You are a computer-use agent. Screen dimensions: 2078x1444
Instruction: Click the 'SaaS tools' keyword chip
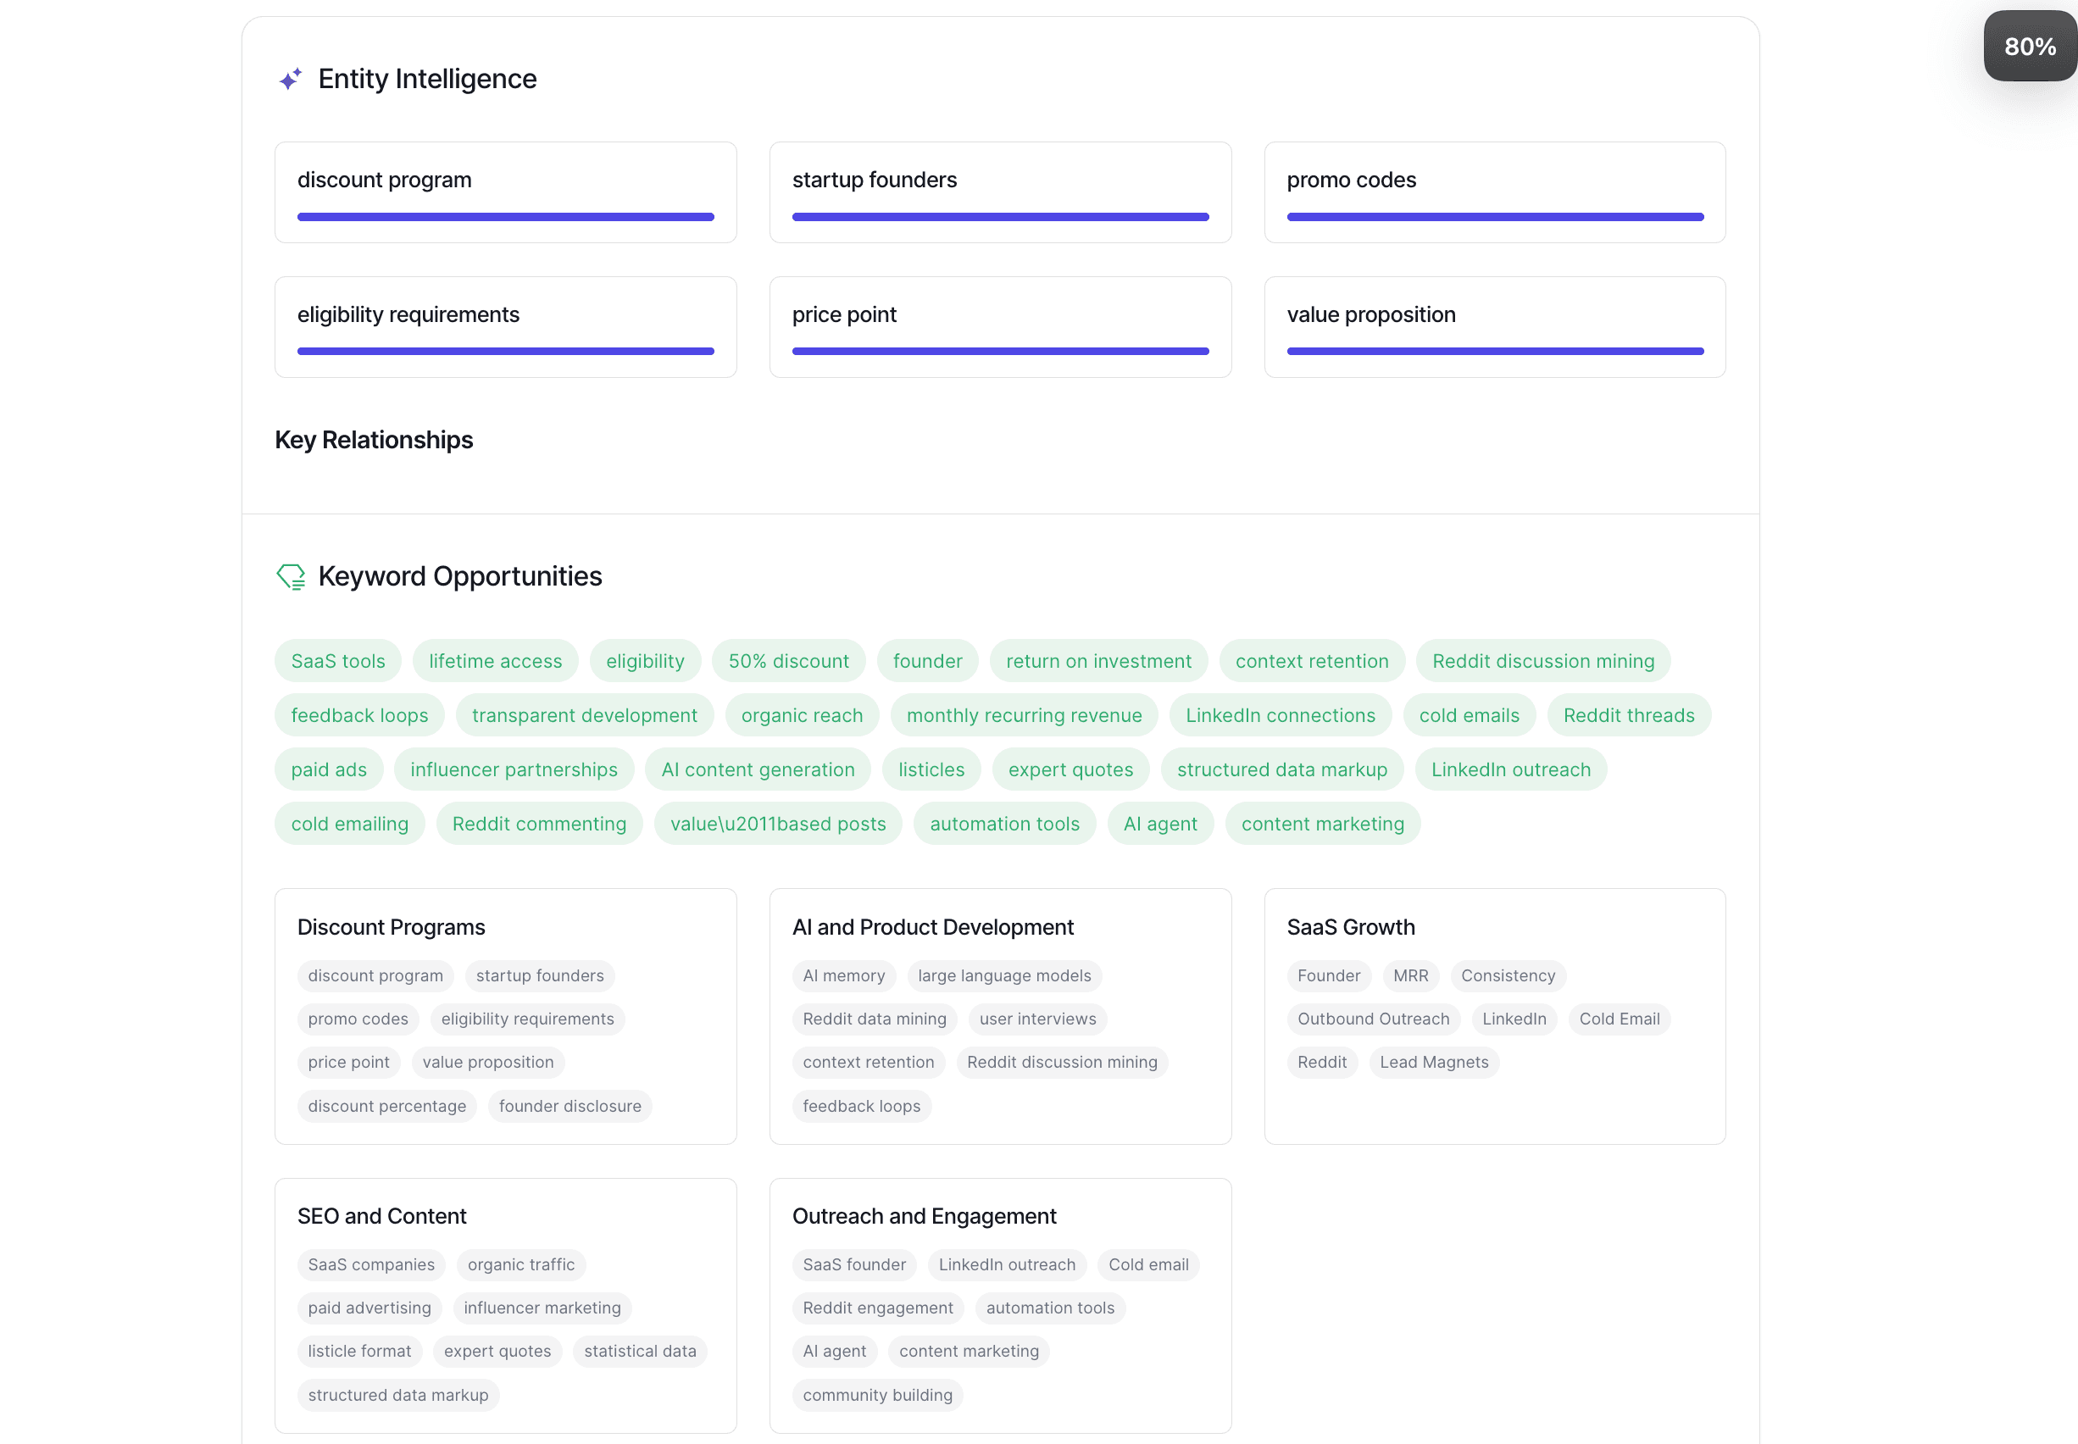[x=337, y=661]
